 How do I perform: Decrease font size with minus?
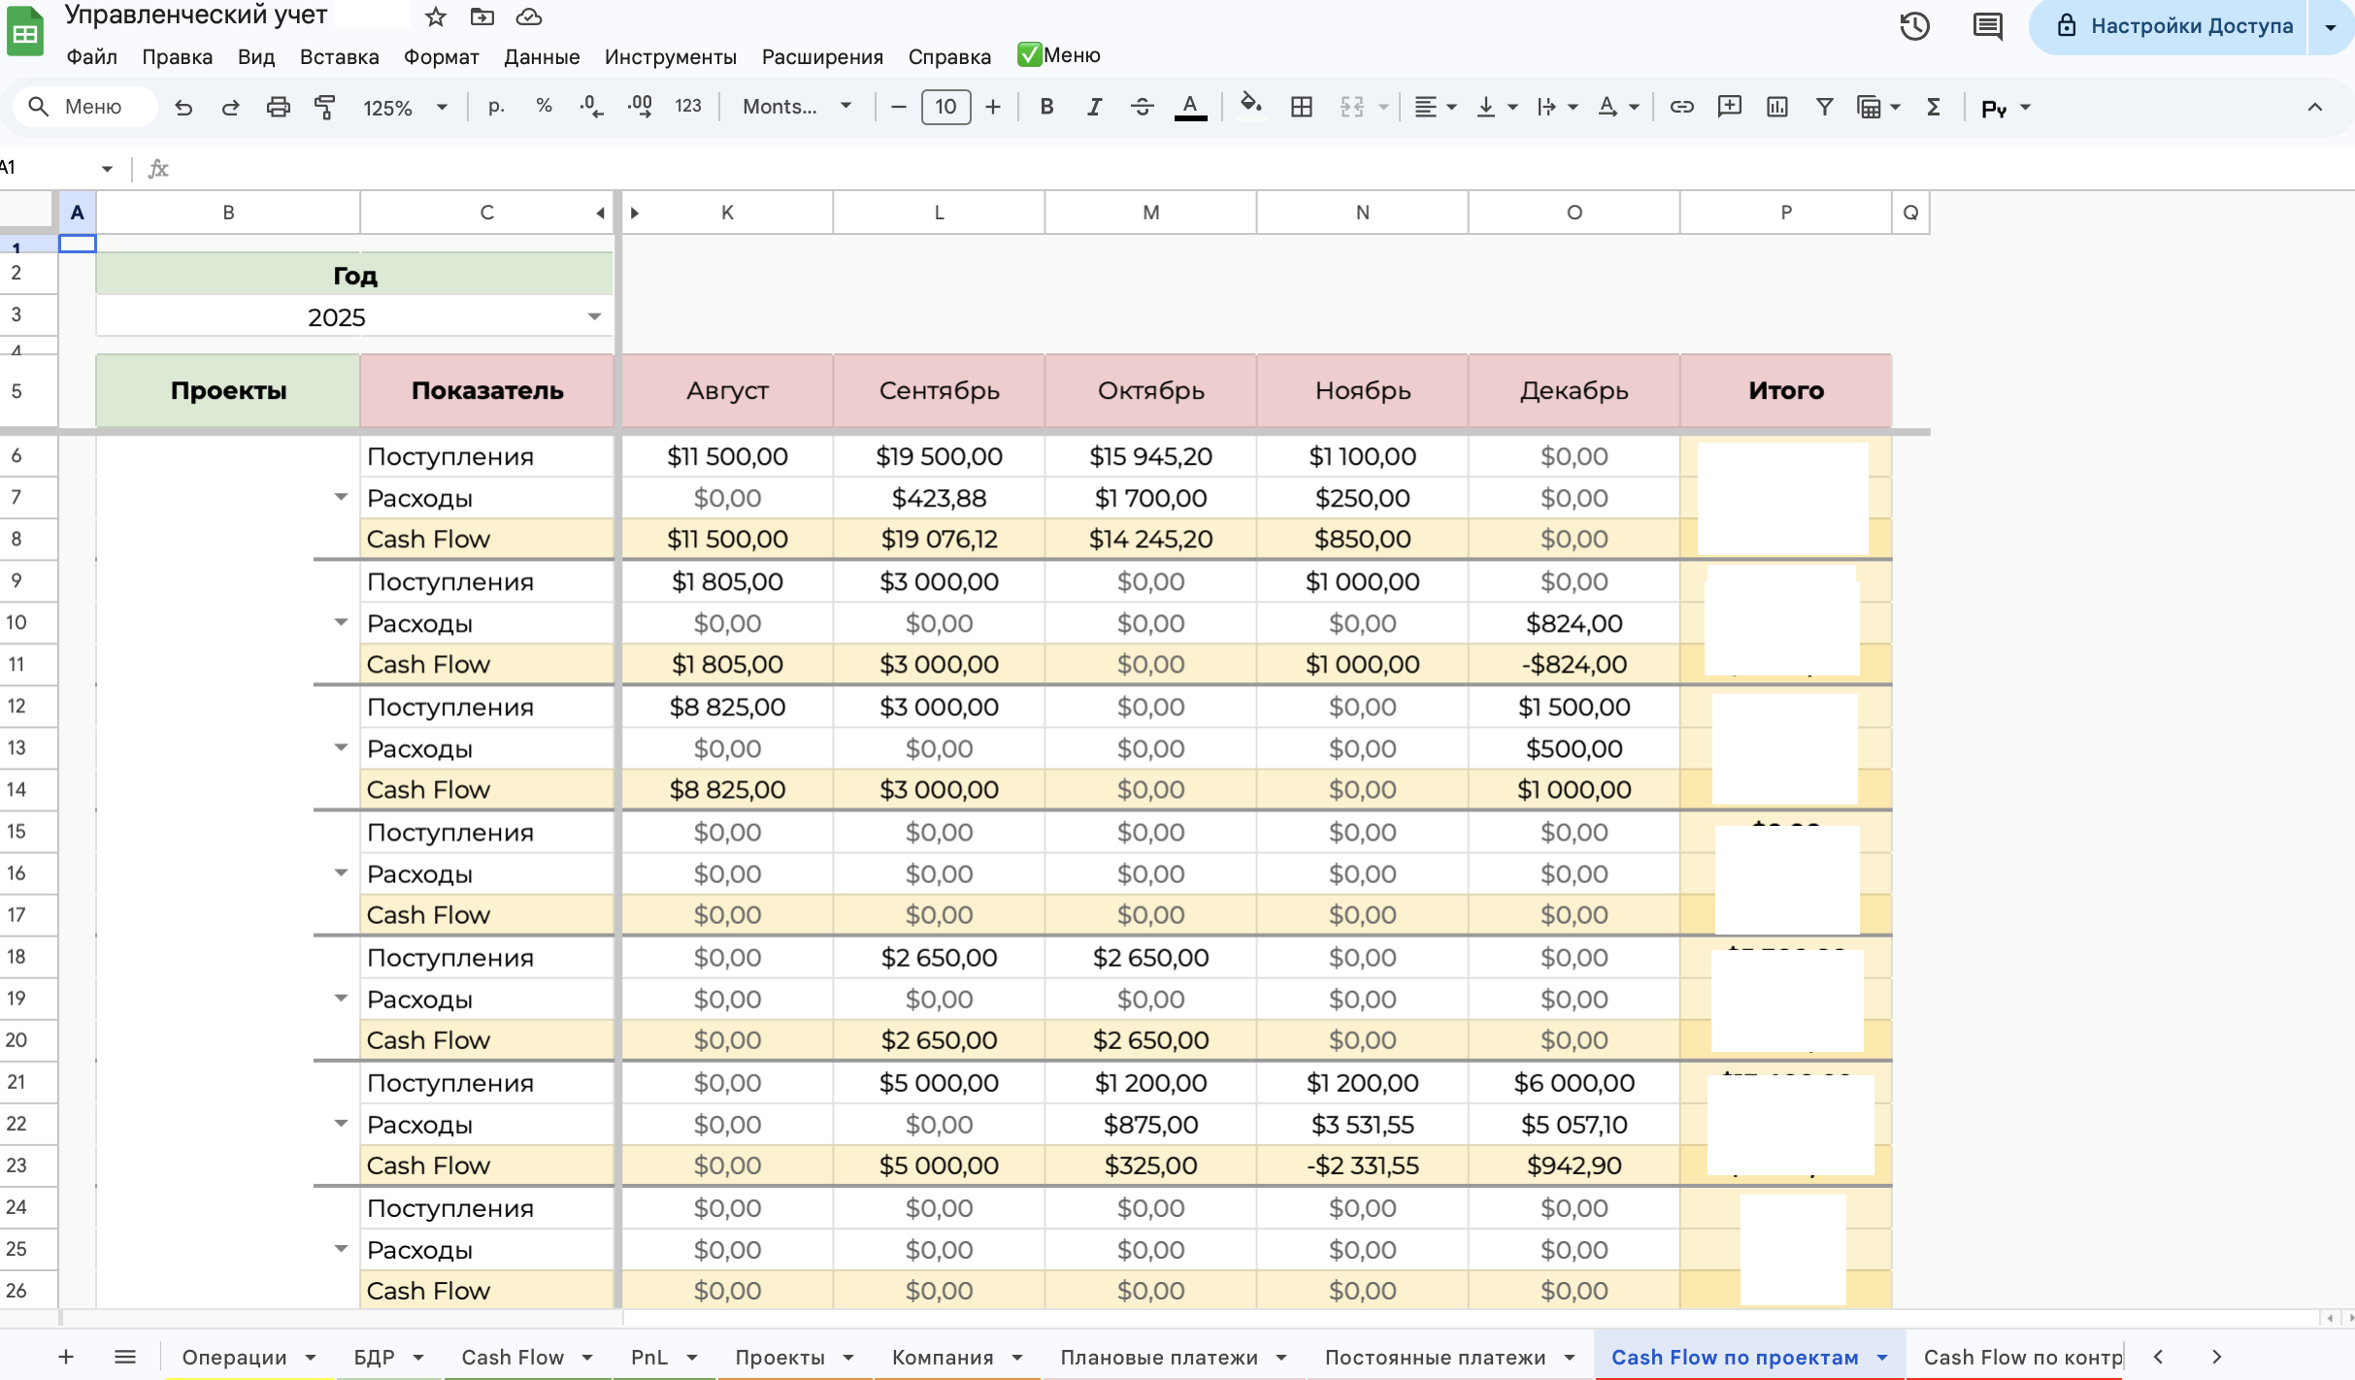click(898, 107)
